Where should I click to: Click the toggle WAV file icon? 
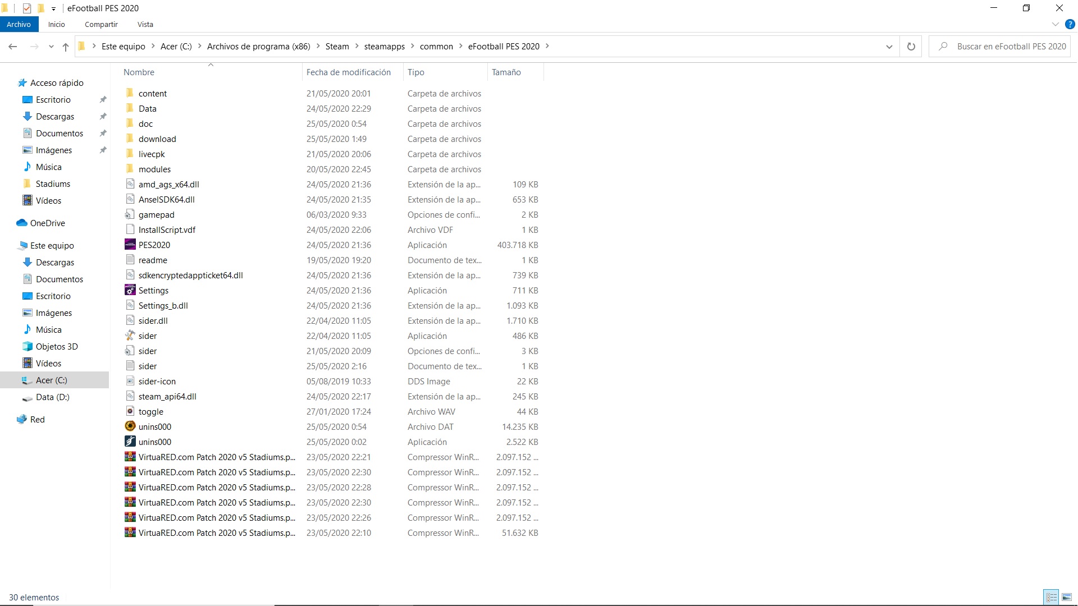pyautogui.click(x=130, y=411)
